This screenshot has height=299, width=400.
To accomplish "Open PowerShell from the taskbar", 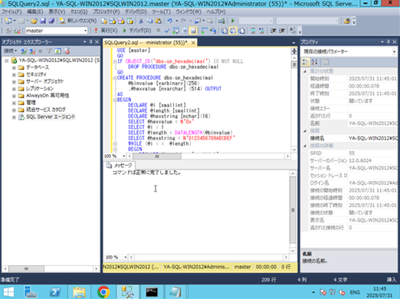I will point(55,292).
